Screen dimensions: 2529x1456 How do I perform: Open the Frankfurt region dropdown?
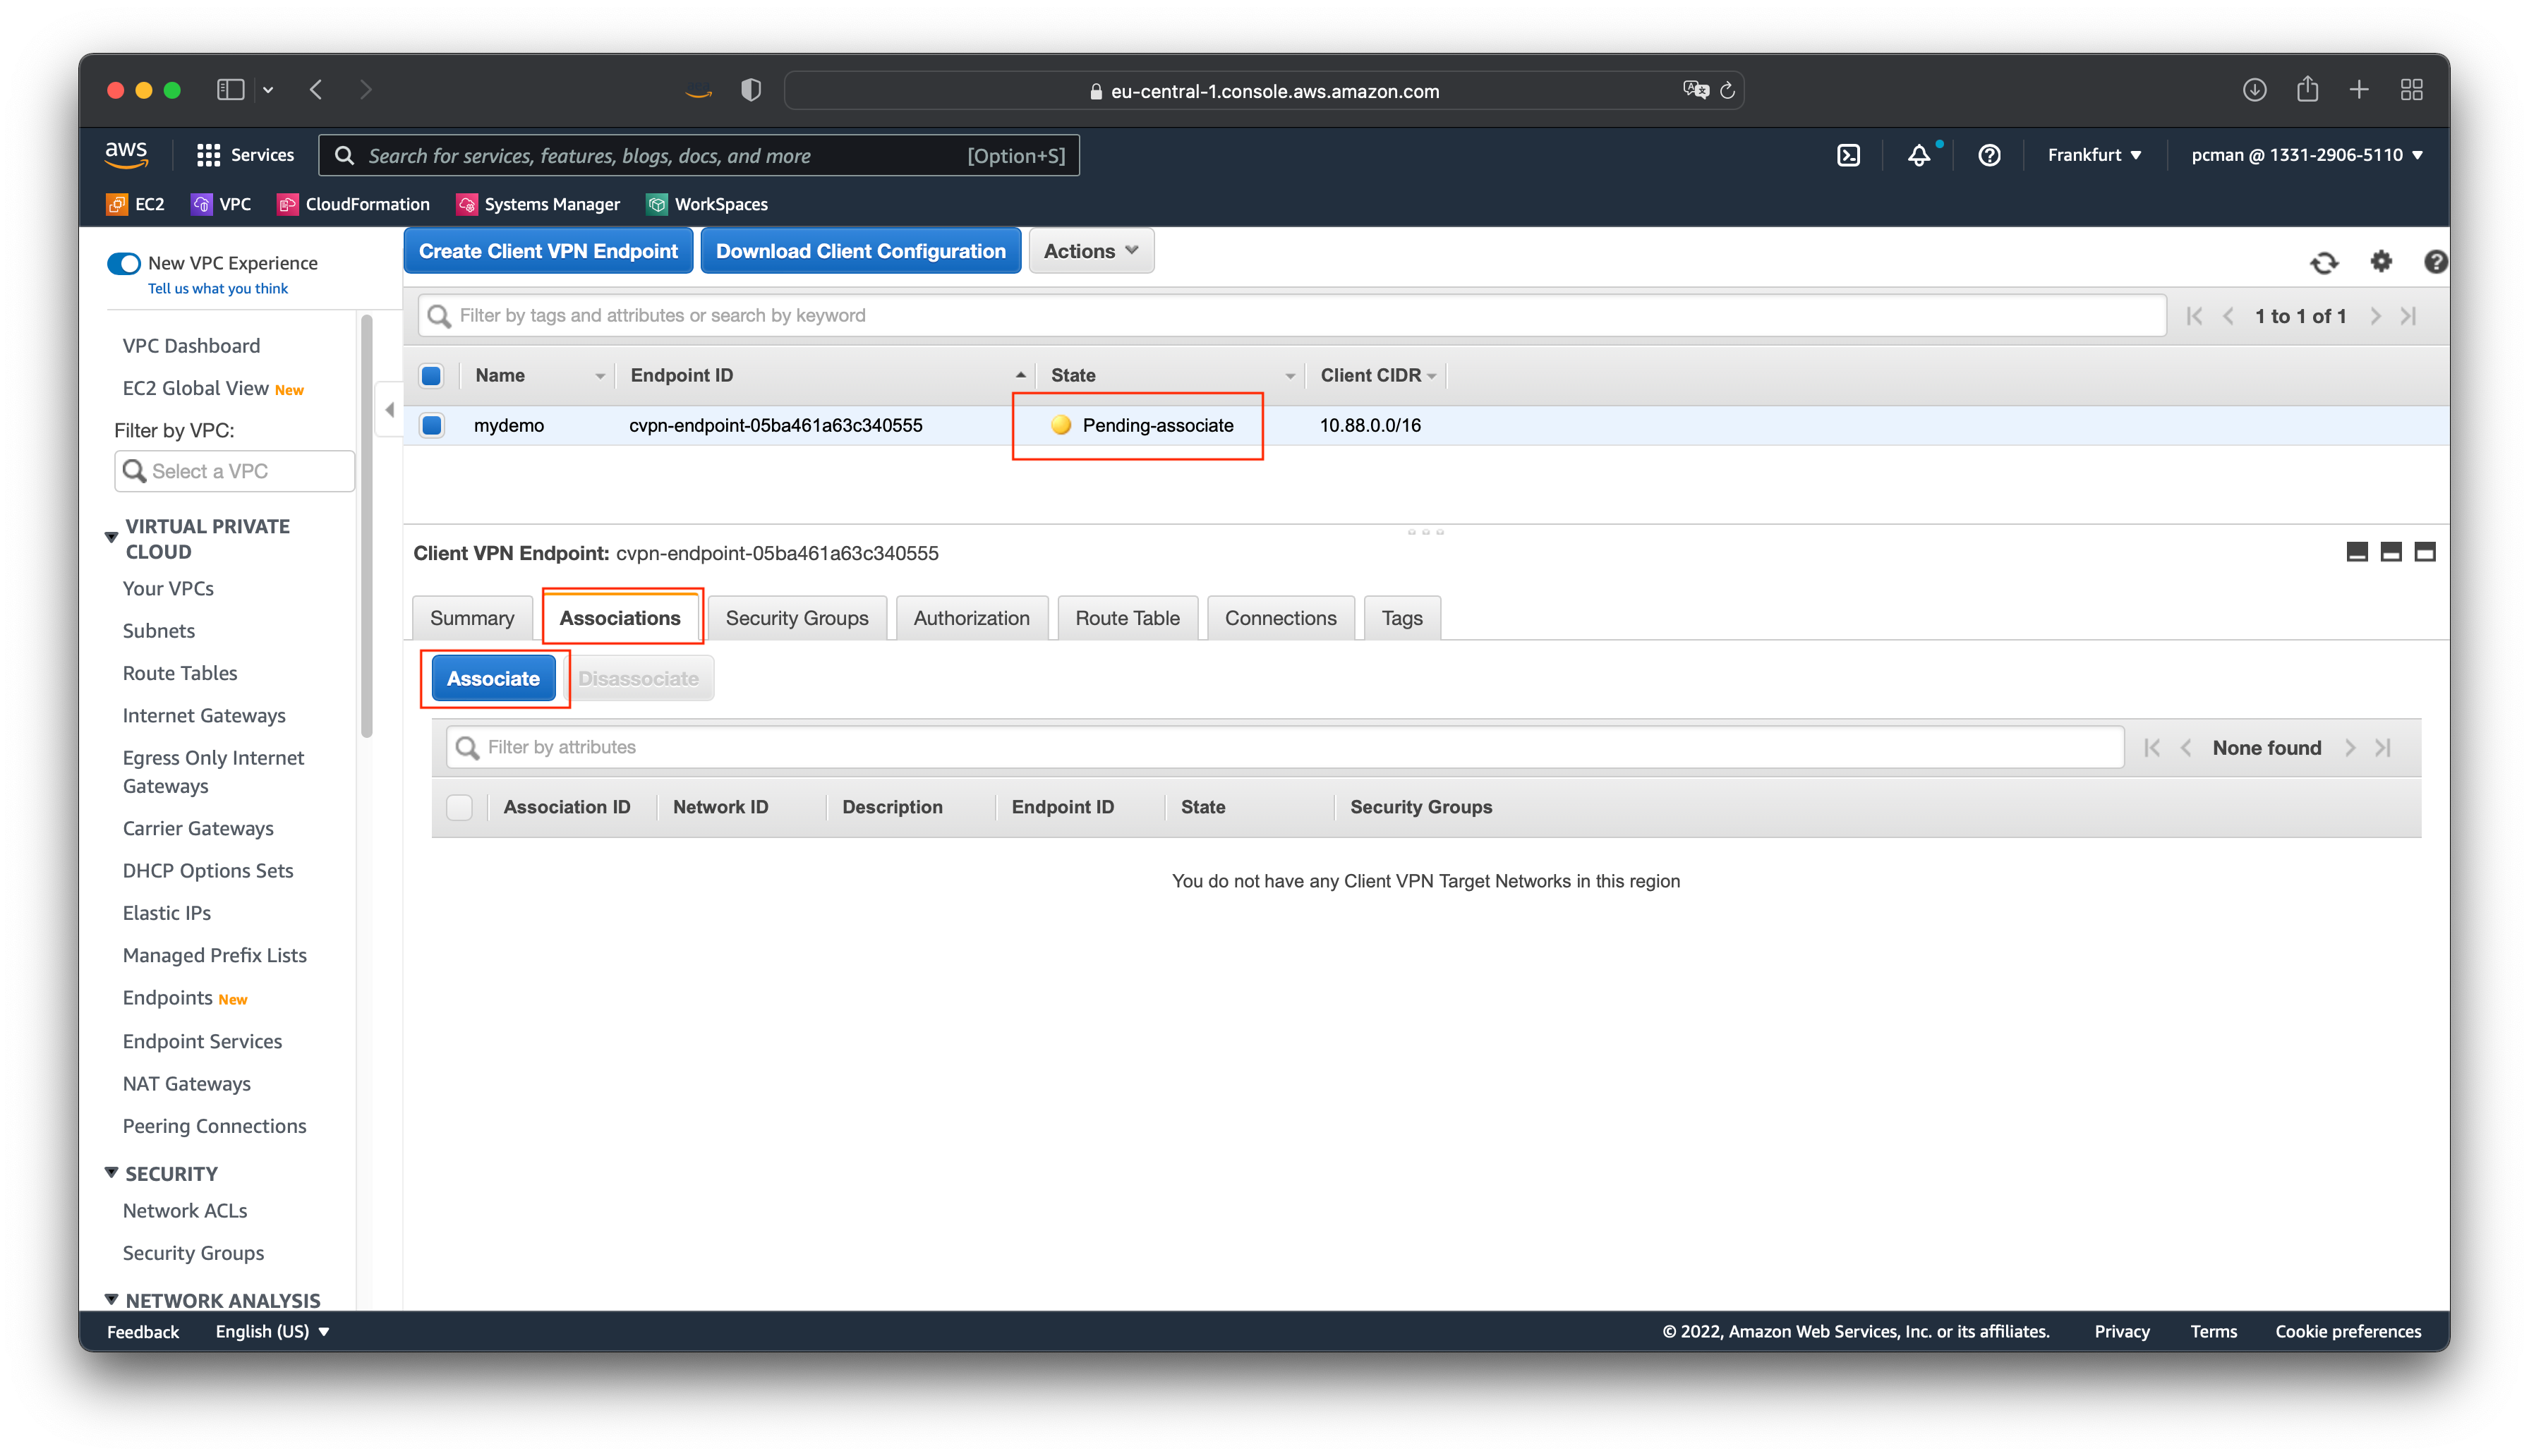tap(2094, 155)
